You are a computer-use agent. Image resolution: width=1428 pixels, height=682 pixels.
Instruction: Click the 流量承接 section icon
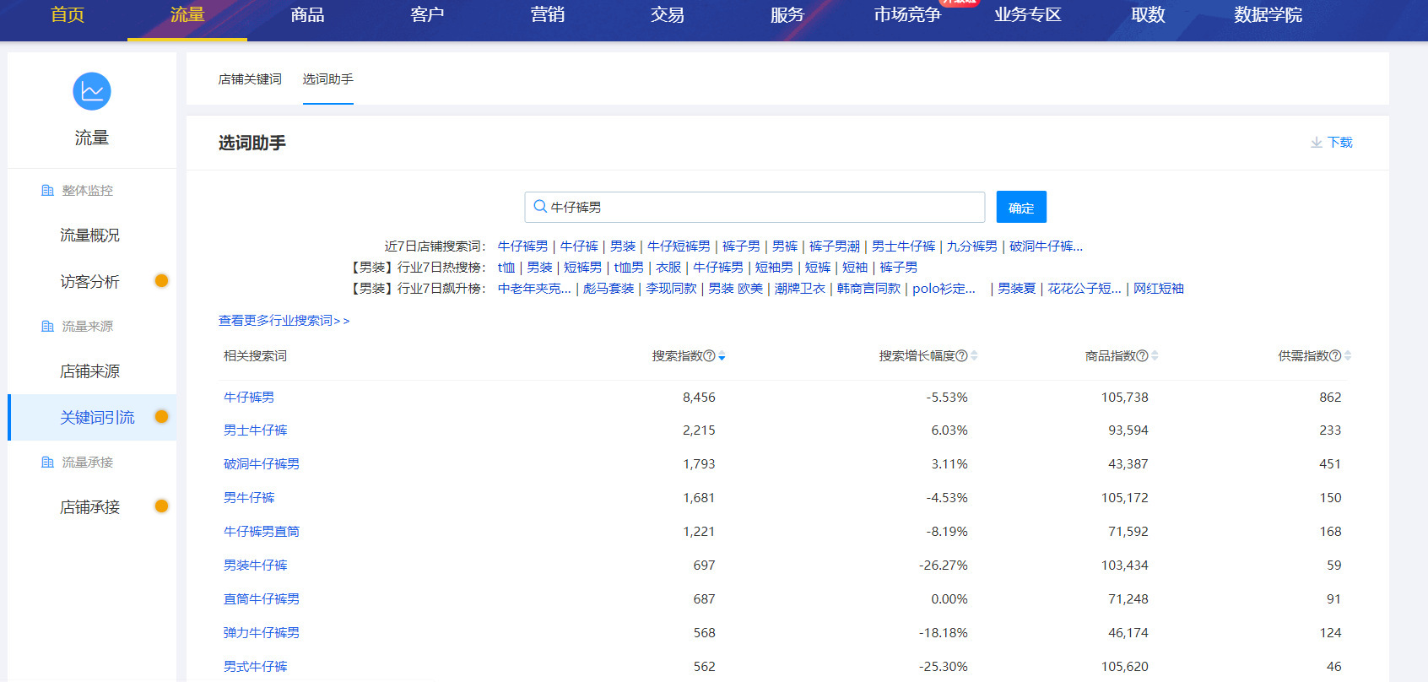point(47,463)
